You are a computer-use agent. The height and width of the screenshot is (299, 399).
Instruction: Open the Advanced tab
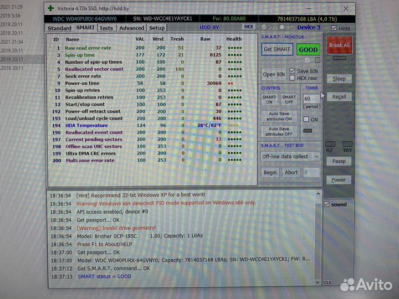131,28
